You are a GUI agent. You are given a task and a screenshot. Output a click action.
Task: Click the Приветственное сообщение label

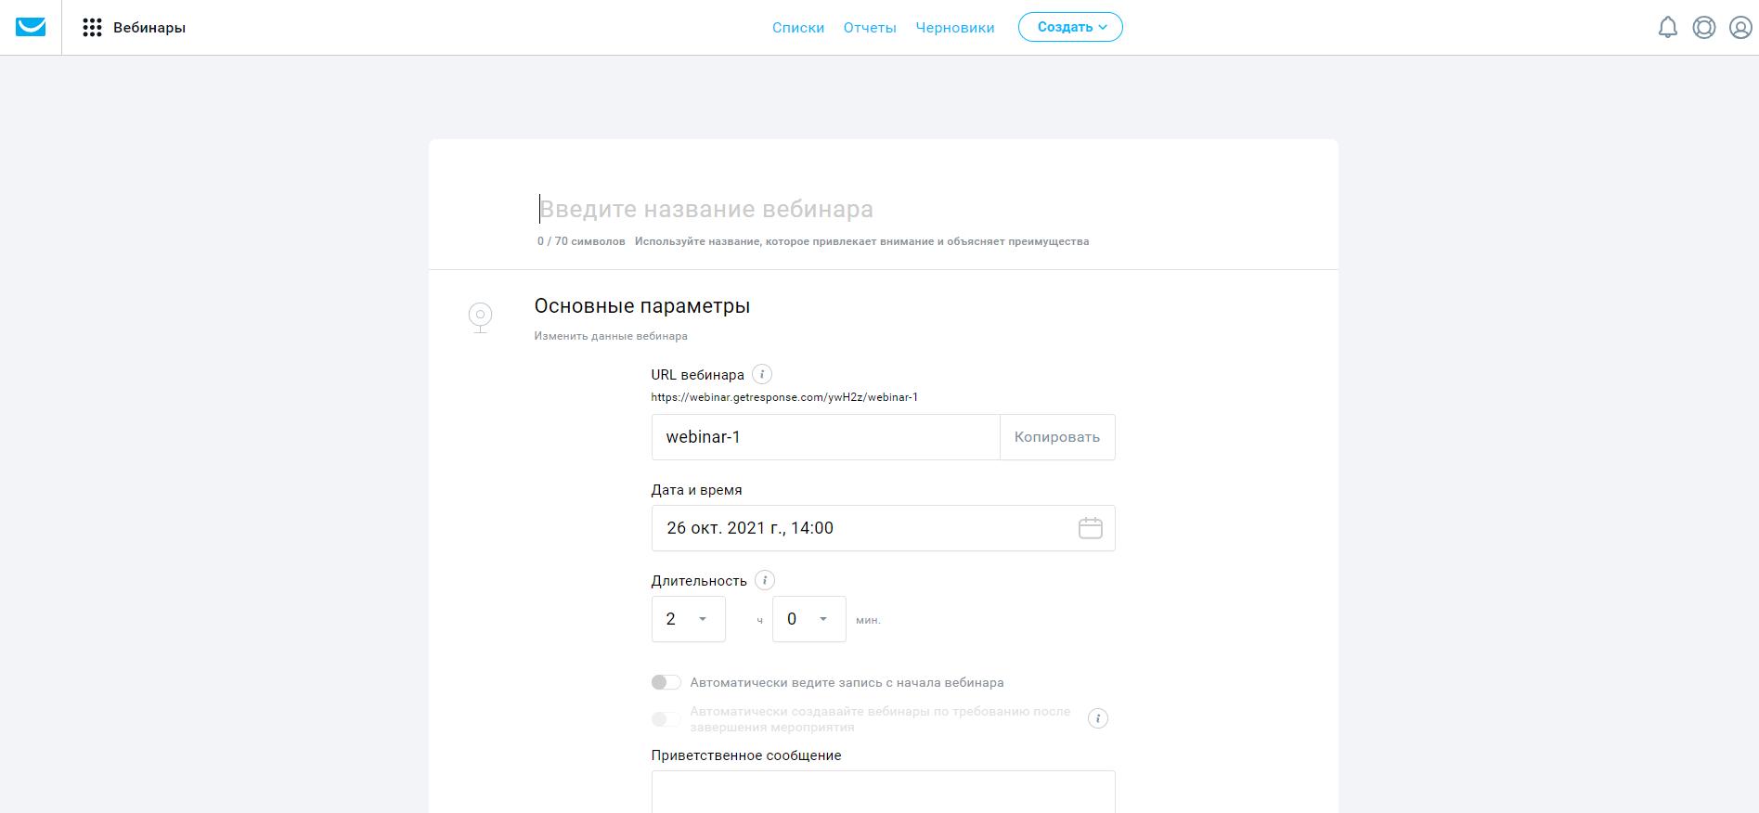(746, 755)
